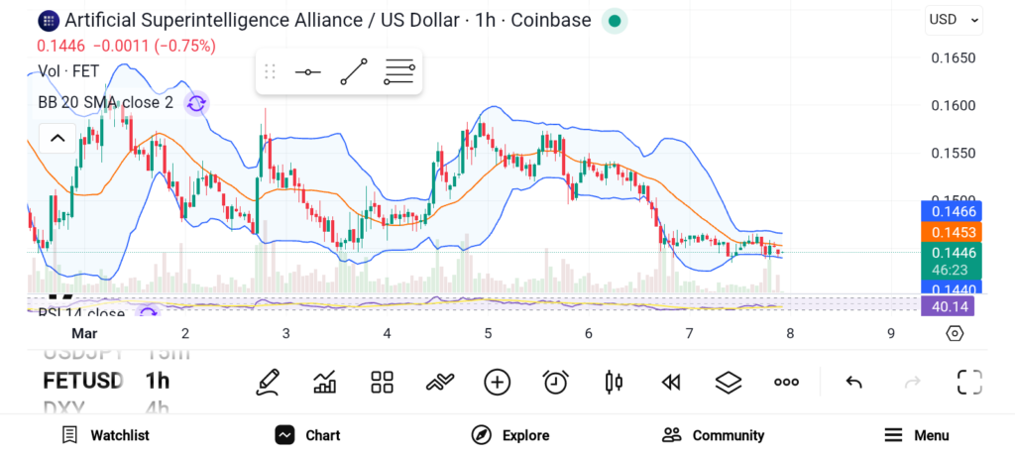The width and height of the screenshot is (1015, 457).
Task: Open the three-dot more options menu
Action: pos(786,382)
